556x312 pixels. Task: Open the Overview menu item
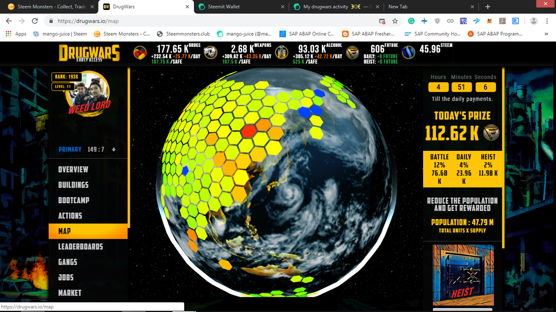(73, 169)
